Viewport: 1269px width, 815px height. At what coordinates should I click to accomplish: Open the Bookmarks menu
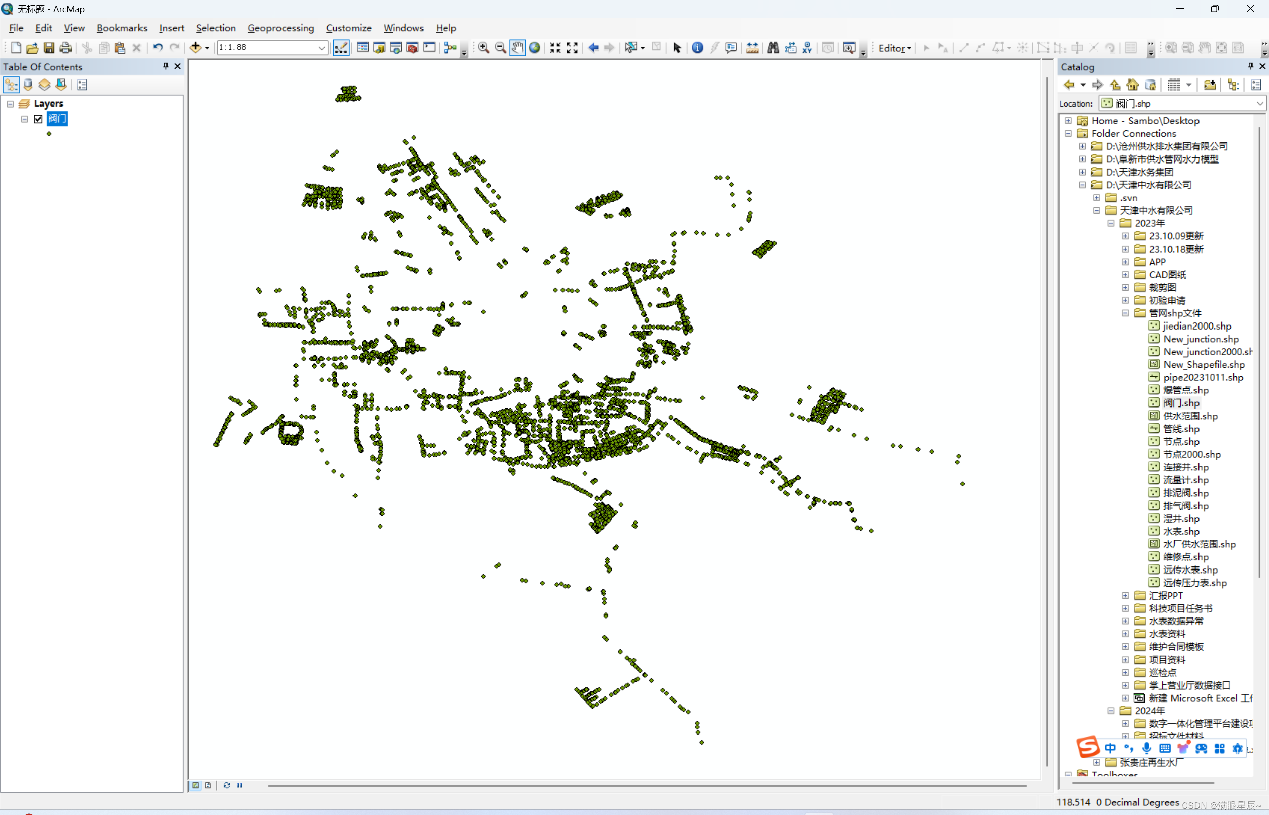[x=121, y=28]
